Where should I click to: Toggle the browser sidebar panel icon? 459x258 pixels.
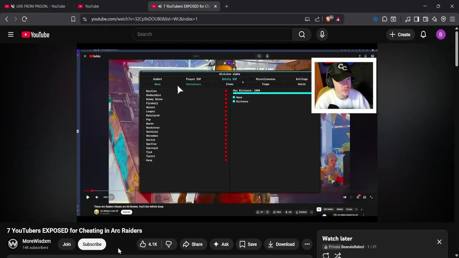point(416,19)
